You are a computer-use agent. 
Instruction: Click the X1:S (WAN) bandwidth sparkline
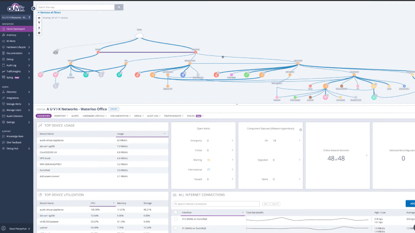(x=307, y=219)
